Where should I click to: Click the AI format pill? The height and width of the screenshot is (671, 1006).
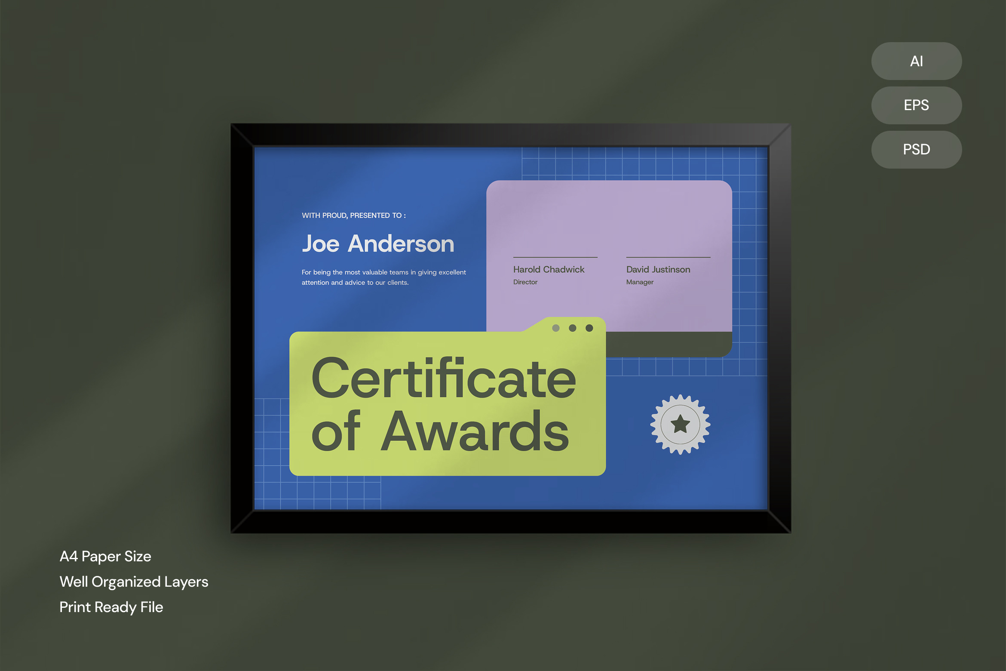pos(916,61)
